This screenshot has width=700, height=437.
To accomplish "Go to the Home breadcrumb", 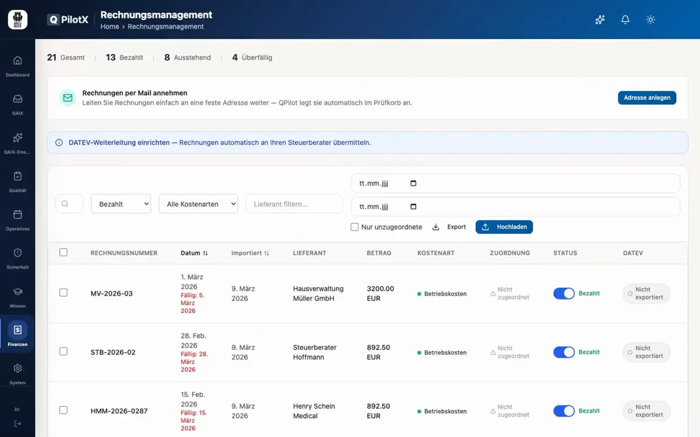I will click(110, 27).
